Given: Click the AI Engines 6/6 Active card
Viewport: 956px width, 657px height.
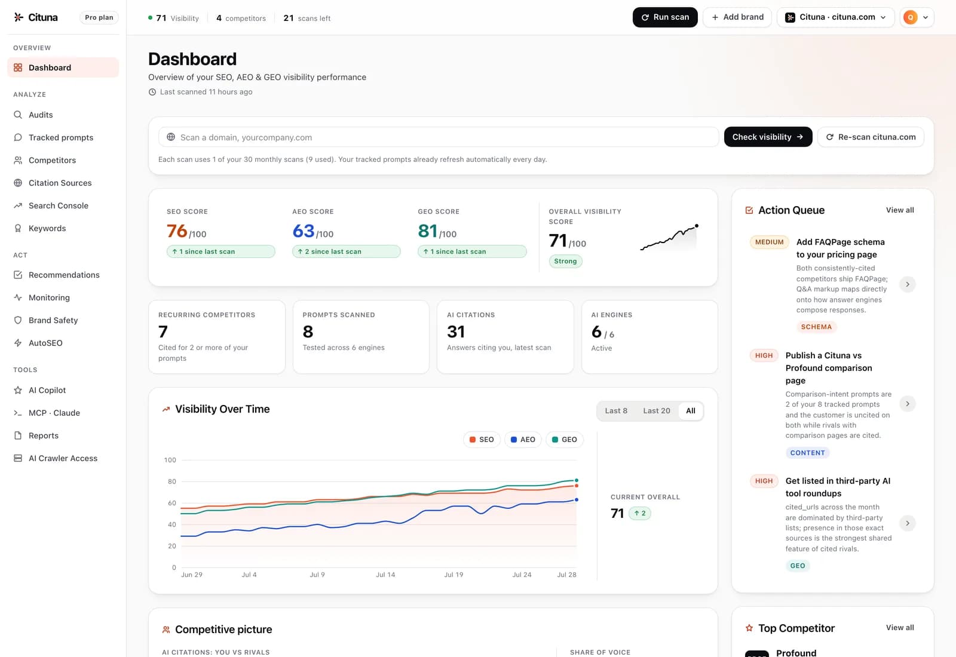Looking at the screenshot, I should click(649, 337).
